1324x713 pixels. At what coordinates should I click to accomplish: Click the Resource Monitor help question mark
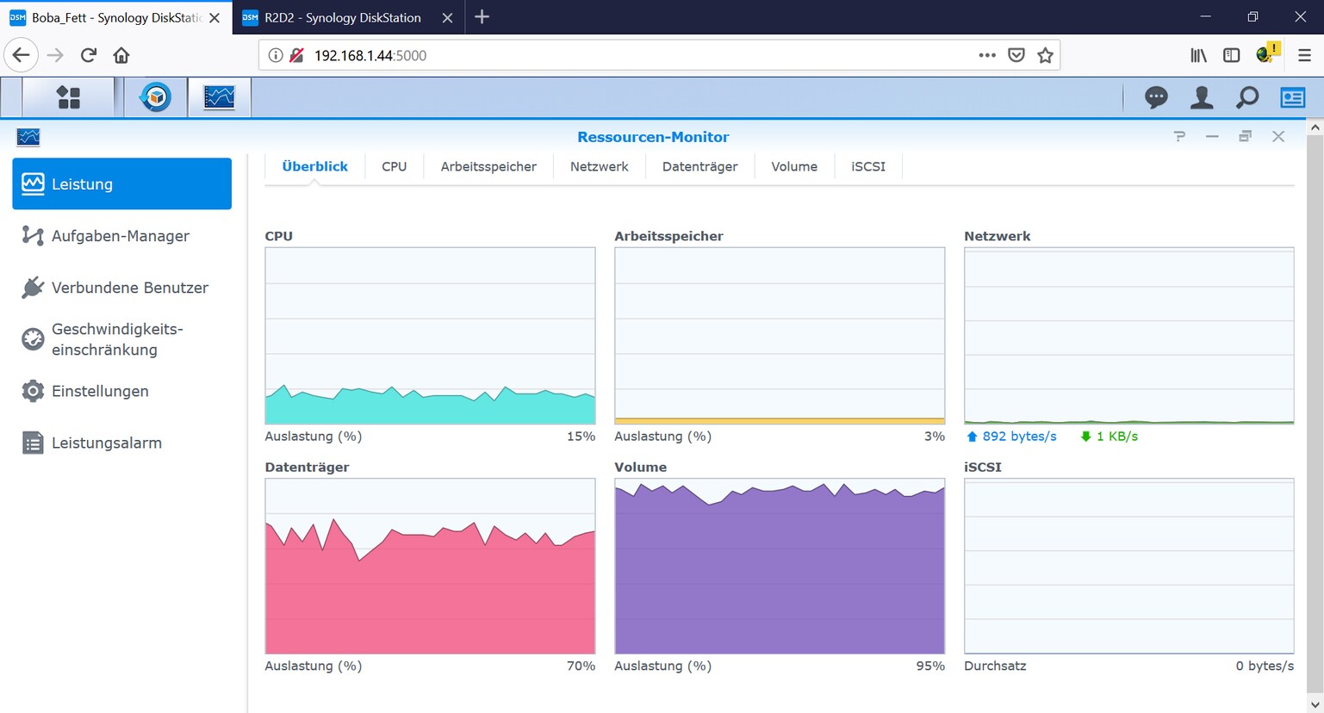click(x=1179, y=137)
